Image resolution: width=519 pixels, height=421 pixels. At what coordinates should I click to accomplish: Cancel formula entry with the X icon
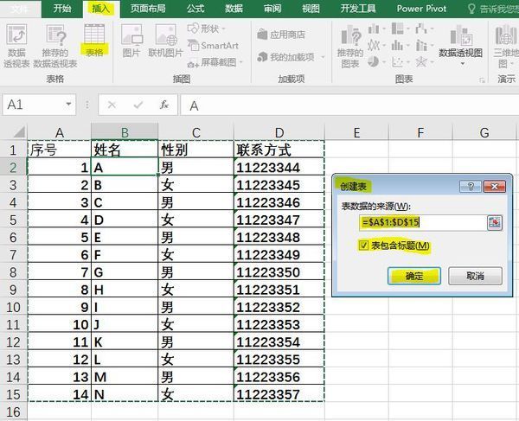[112, 105]
